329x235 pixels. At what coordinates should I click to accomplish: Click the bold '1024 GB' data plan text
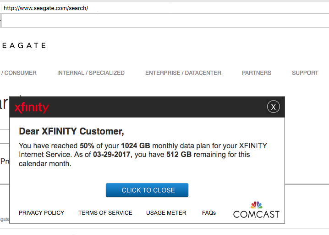[135, 146]
